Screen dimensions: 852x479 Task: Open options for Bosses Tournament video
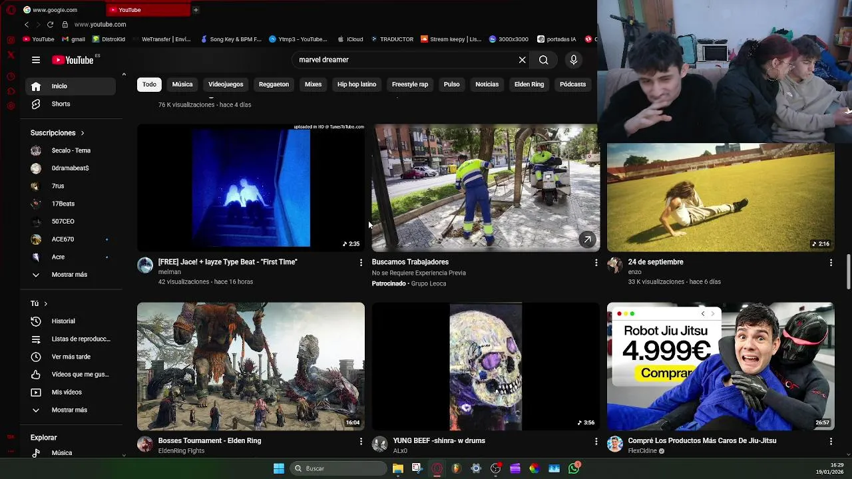tap(361, 442)
